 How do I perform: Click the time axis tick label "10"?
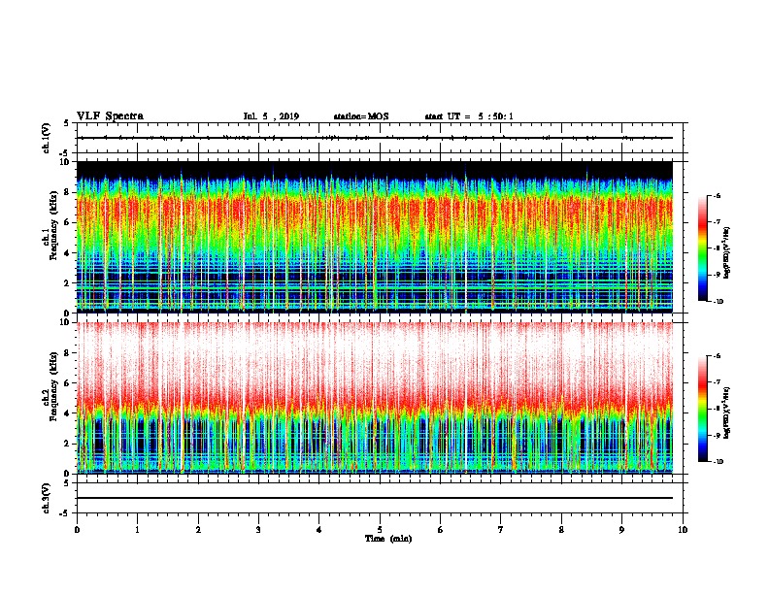tap(683, 530)
